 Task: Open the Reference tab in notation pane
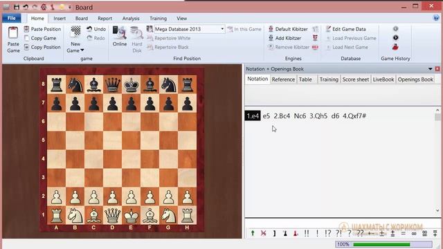(x=283, y=80)
